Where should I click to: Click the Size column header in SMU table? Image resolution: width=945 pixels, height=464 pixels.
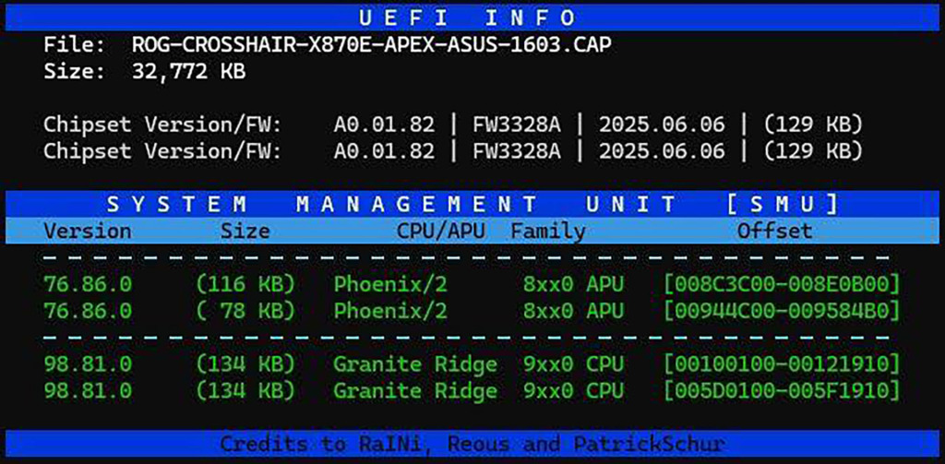245,231
